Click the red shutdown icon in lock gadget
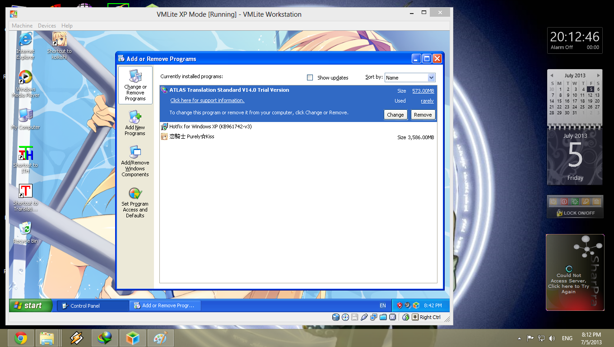Viewport: 614px width, 347px height. [x=564, y=202]
